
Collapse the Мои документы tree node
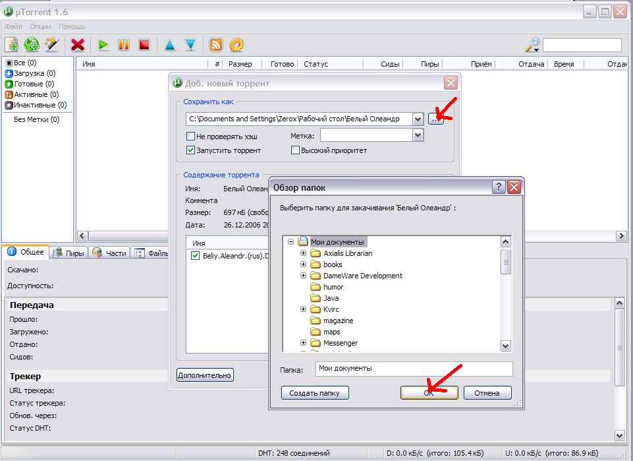[x=290, y=241]
